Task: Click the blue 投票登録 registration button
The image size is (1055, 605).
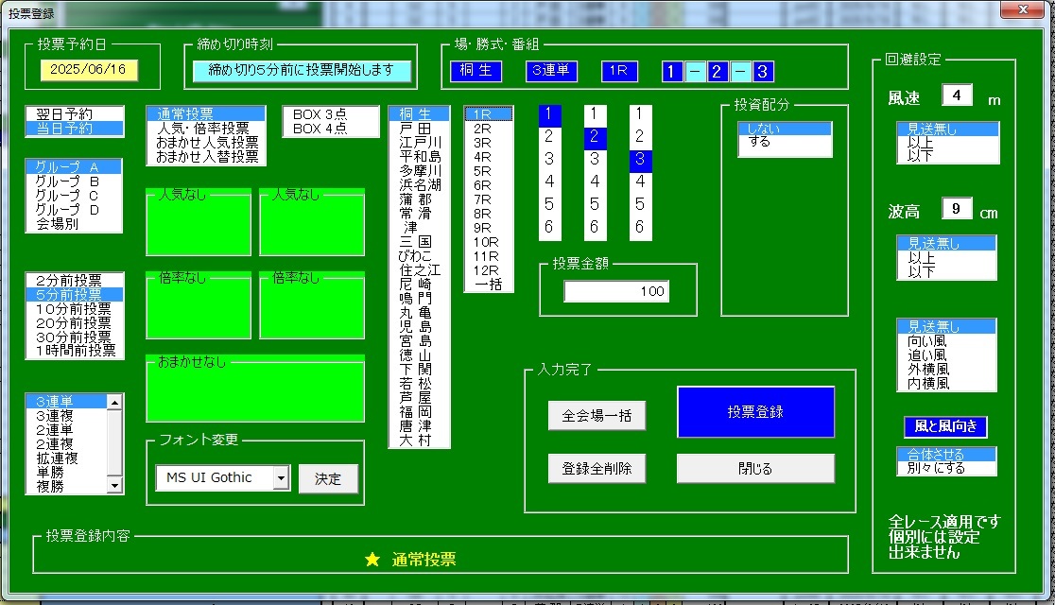Action: (x=754, y=411)
